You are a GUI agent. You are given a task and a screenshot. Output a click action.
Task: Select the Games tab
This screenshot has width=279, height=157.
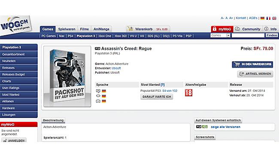click(48, 29)
